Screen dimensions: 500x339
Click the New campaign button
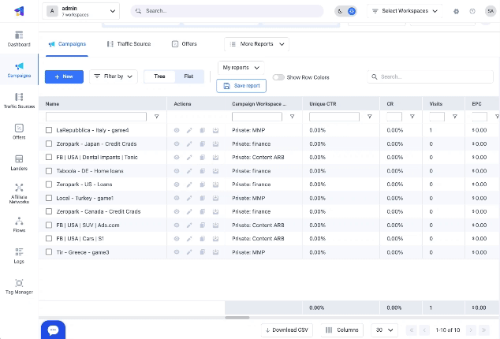(64, 76)
